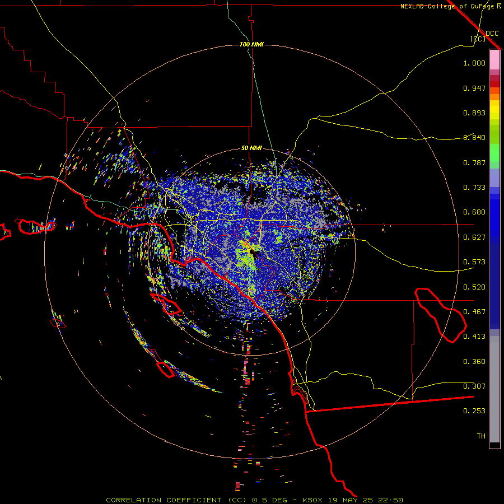
Task: Pick the bright green swatch in color bar
Action: [494, 153]
